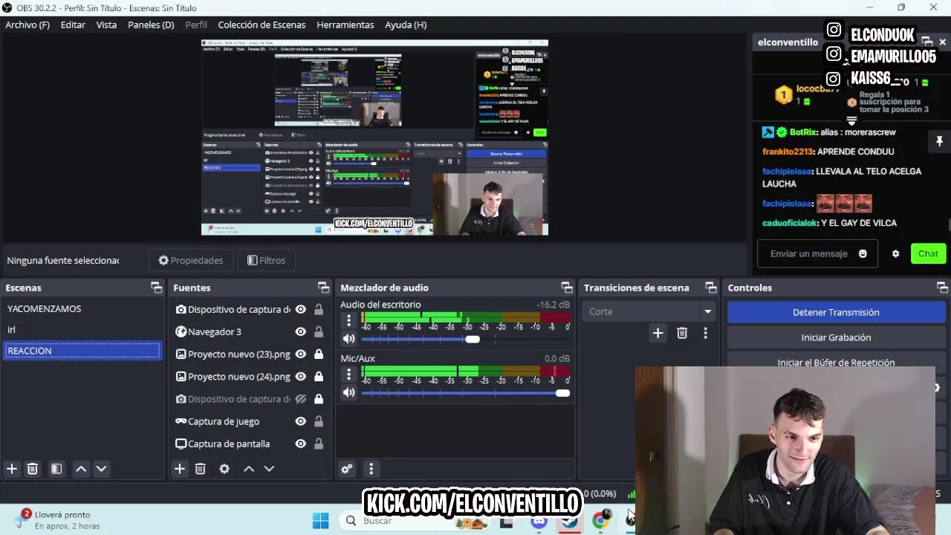Mute Mic/Aux speaker icon
The height and width of the screenshot is (535, 951).
pyautogui.click(x=348, y=393)
